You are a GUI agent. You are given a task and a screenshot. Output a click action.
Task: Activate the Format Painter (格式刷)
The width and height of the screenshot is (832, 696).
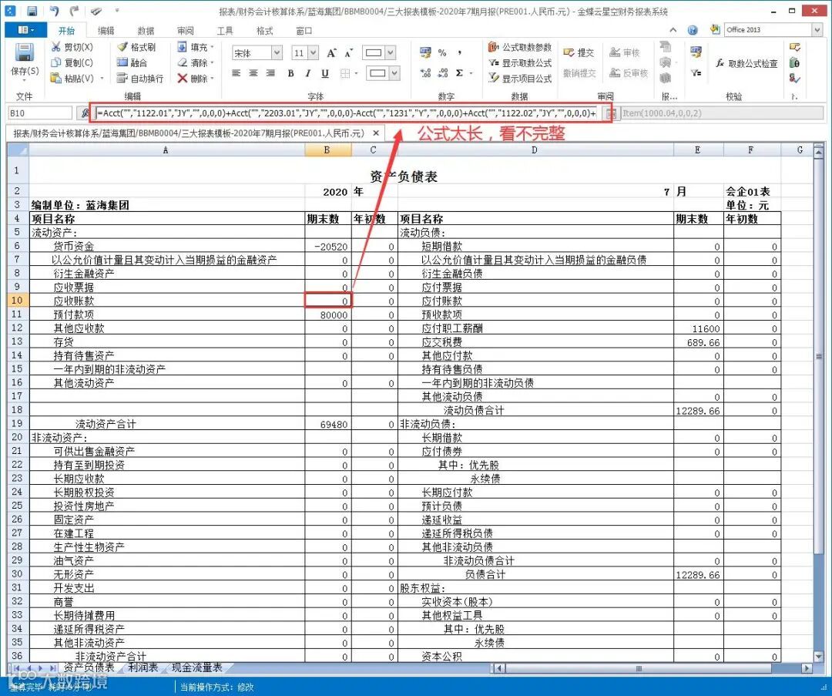tap(136, 47)
